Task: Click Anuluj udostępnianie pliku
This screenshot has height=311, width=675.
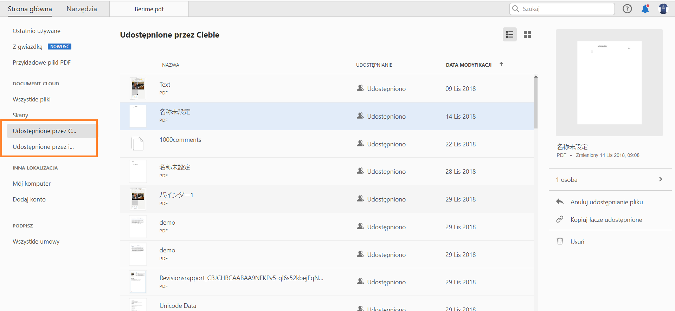Action: pos(606,202)
